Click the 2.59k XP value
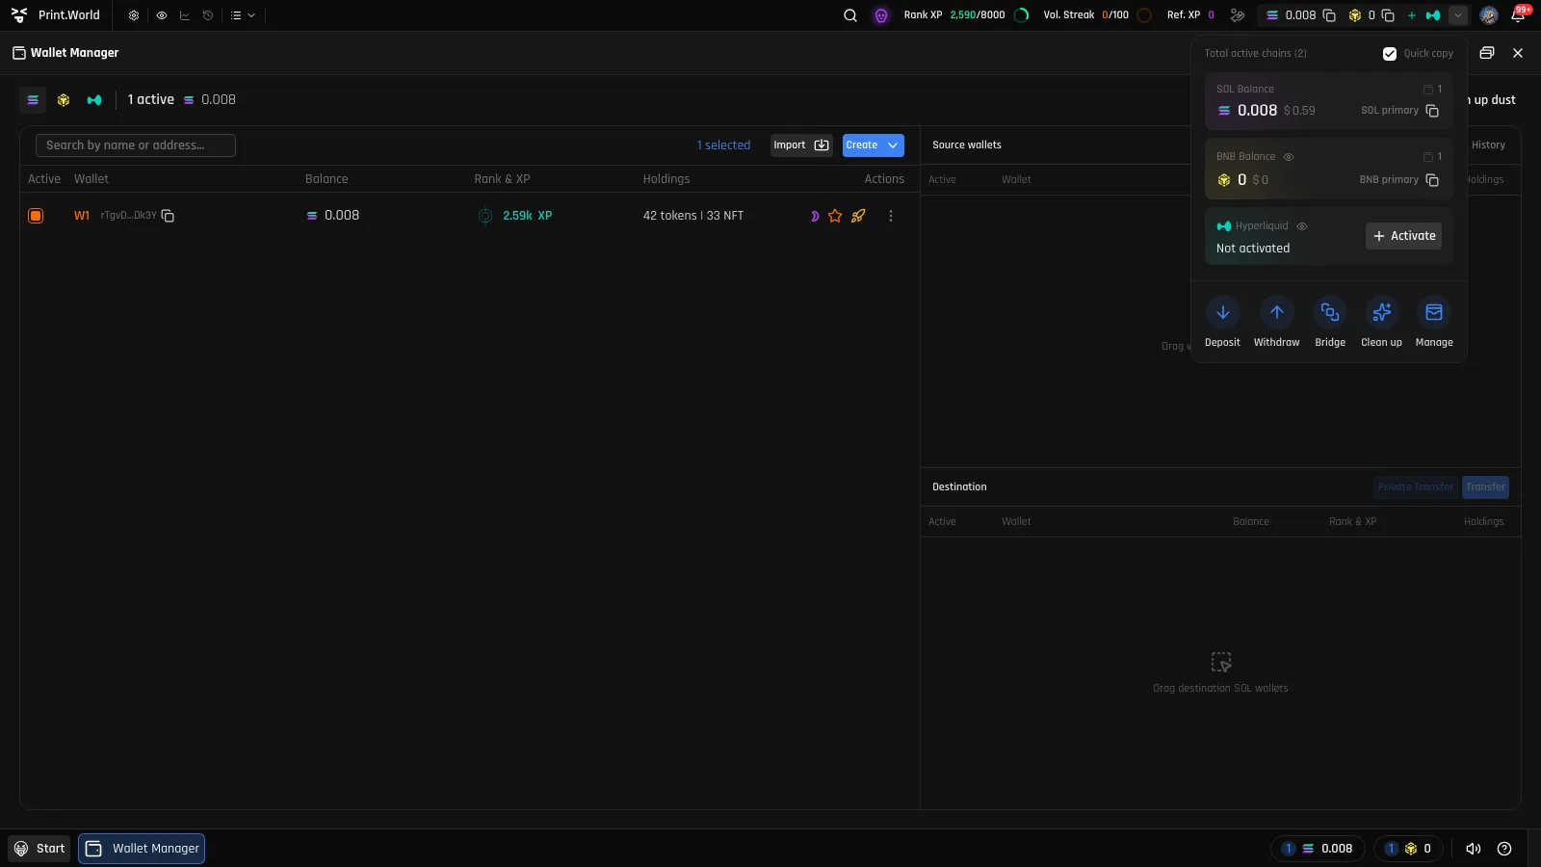The image size is (1541, 867). [528, 216]
